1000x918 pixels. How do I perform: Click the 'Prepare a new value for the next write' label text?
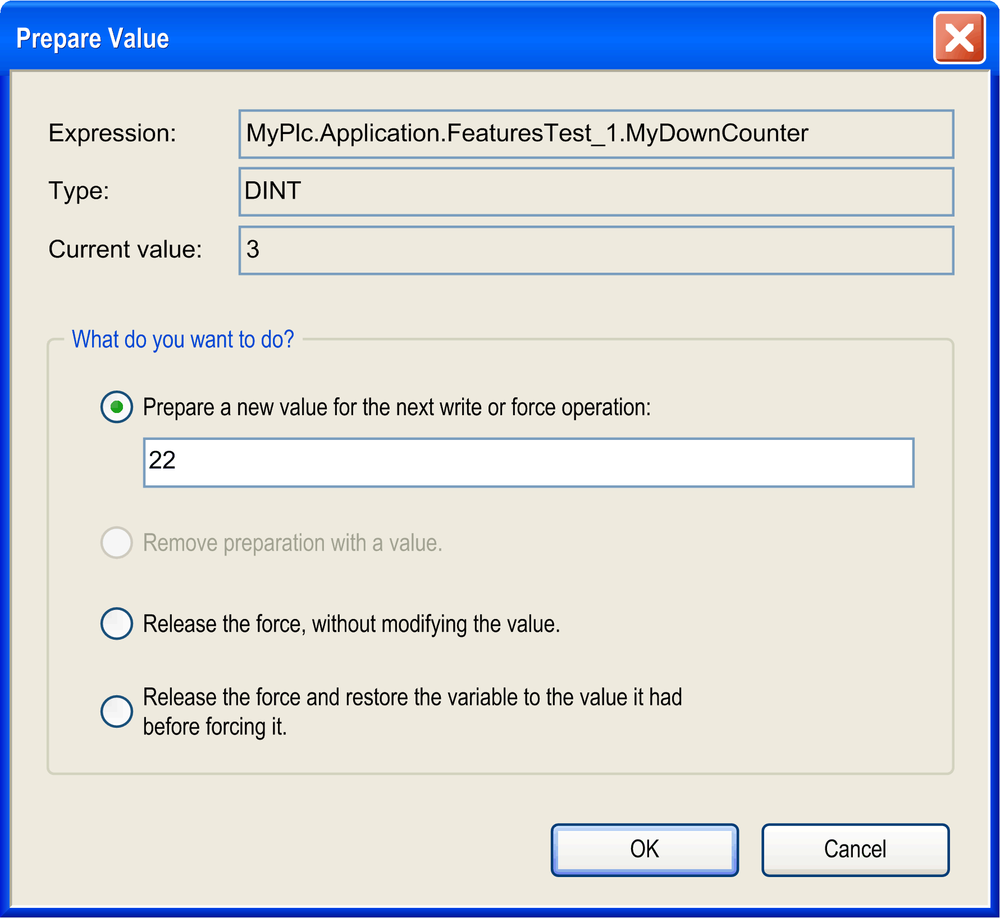tap(396, 407)
